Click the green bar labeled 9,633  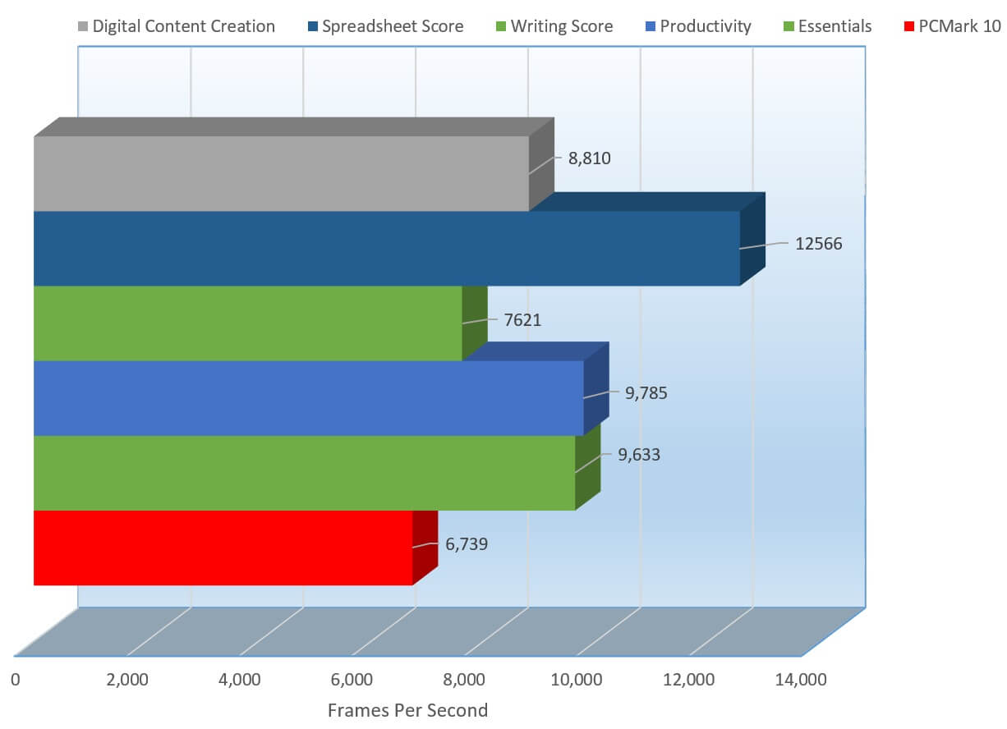click(304, 472)
